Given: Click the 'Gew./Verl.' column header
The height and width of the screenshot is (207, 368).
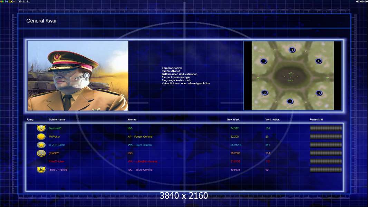Looking at the screenshot, I should 233,120.
